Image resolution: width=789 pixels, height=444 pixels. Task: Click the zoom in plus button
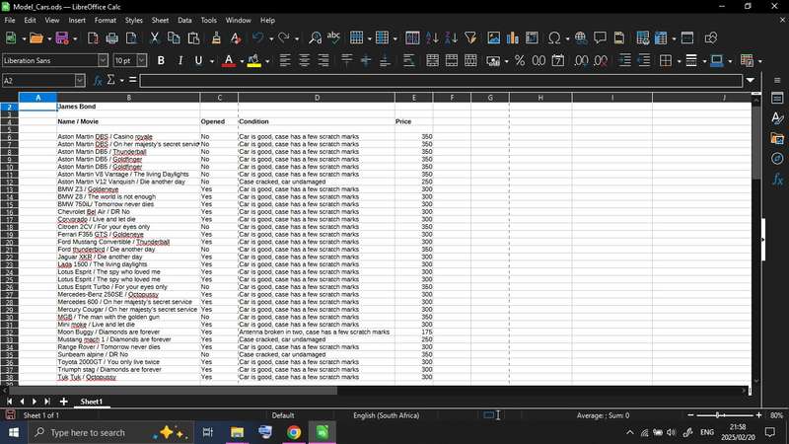click(x=758, y=415)
